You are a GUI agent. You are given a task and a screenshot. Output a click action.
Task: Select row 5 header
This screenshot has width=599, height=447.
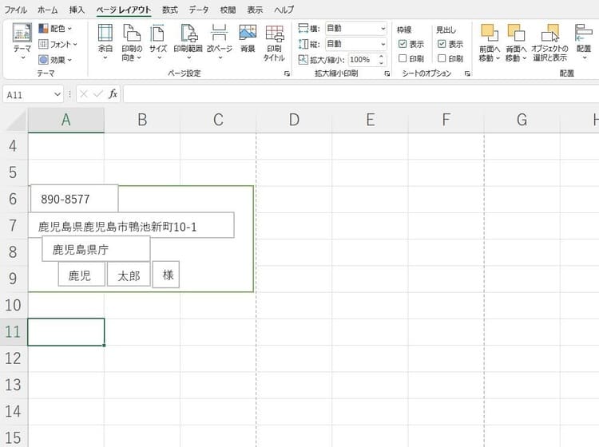(14, 172)
